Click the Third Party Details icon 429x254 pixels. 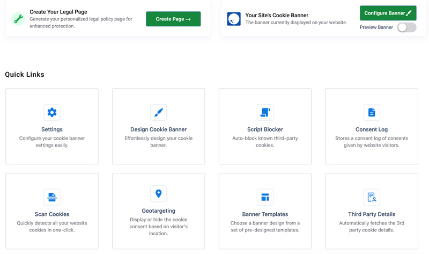pos(372,197)
